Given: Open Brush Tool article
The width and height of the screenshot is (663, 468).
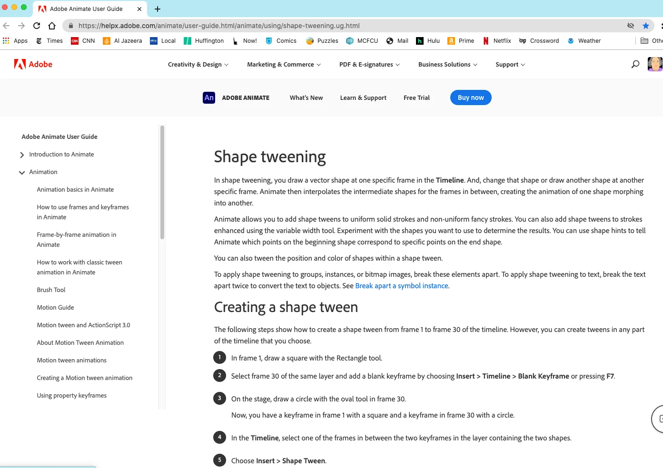Looking at the screenshot, I should (51, 290).
